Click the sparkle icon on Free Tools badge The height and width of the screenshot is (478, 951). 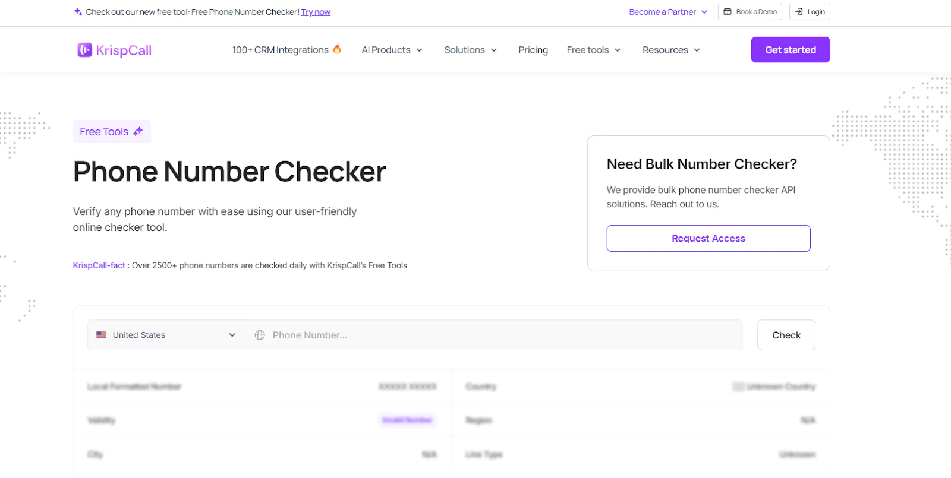[138, 132]
